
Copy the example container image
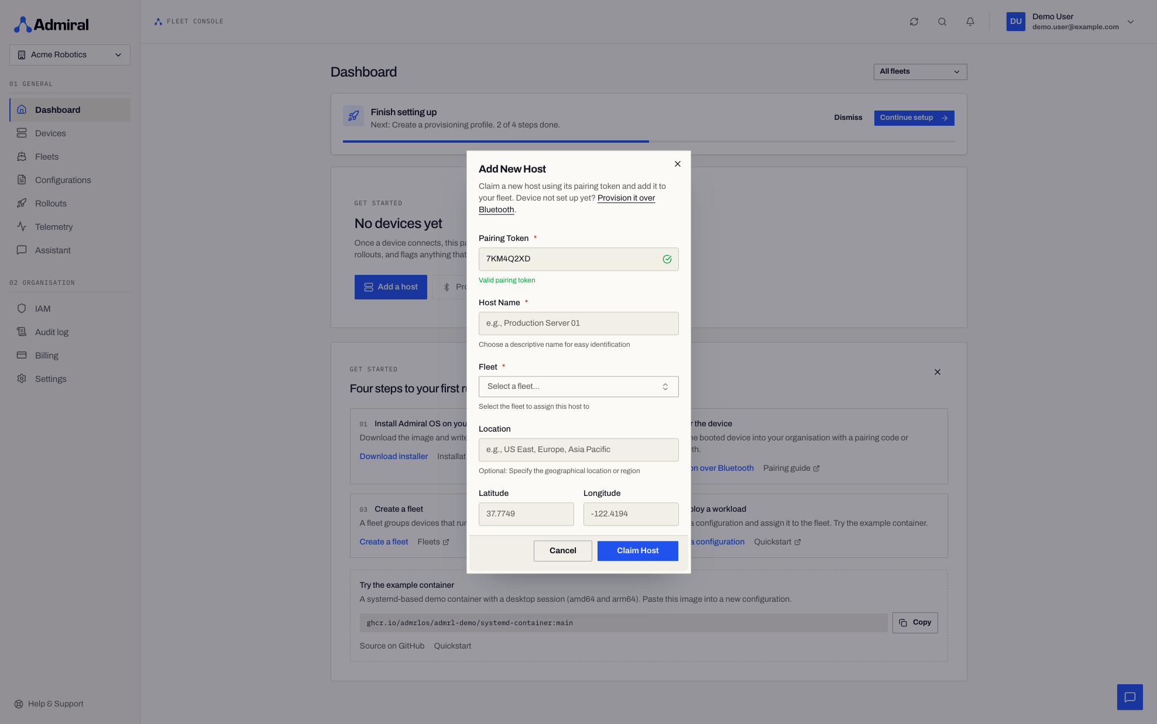915,623
